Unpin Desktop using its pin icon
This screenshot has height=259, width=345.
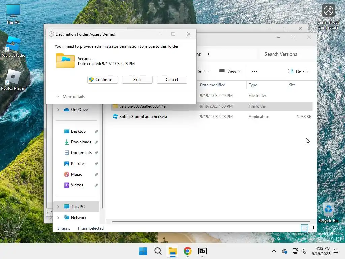[96, 131]
